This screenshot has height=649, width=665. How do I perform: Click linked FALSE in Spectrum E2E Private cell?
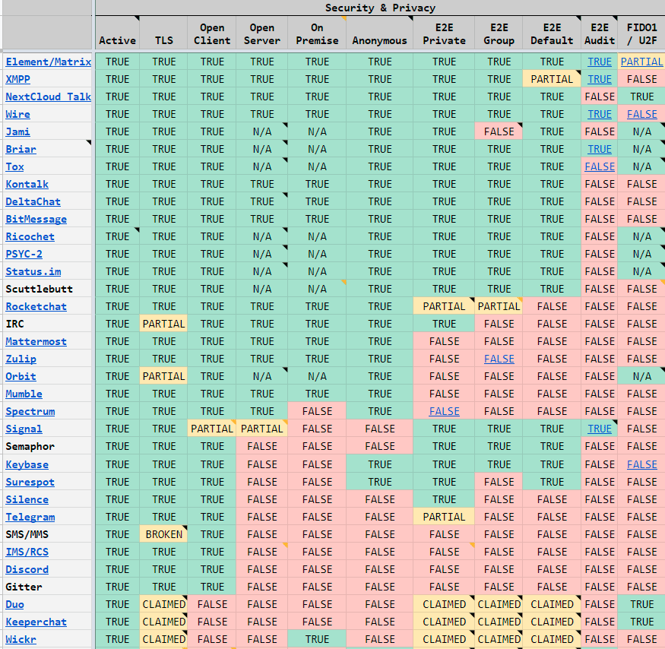point(444,411)
